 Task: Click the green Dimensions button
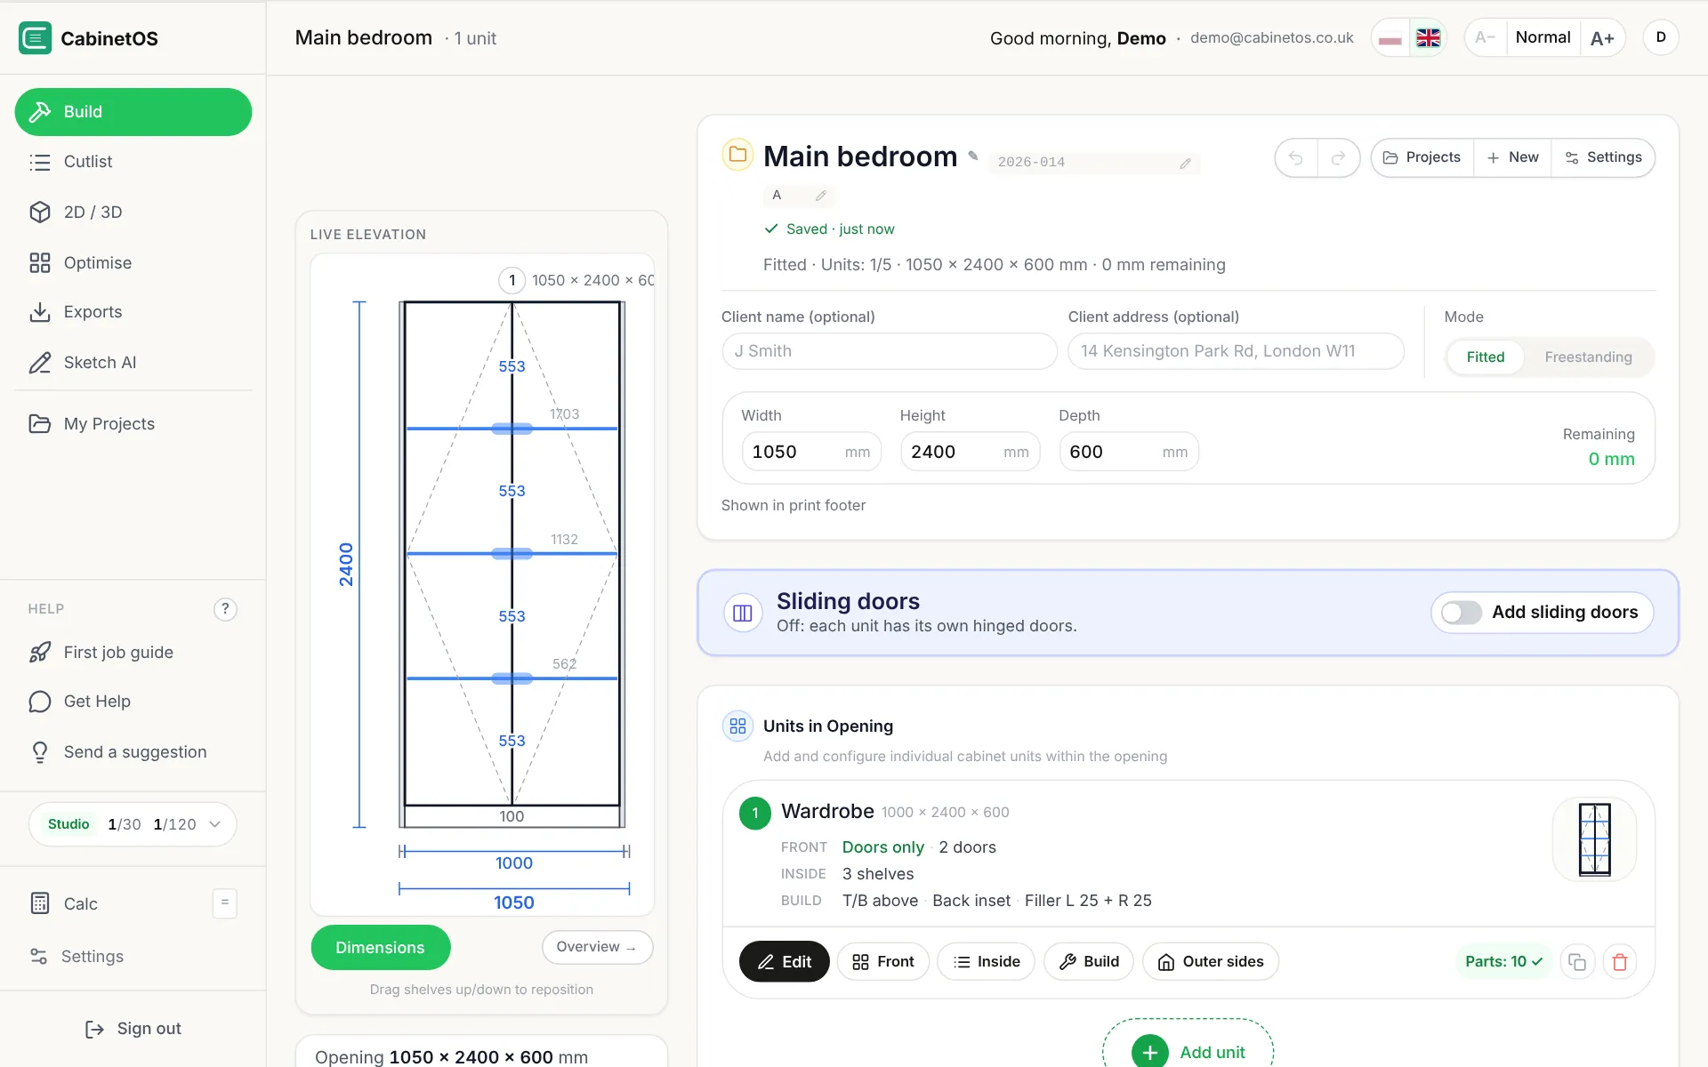(381, 948)
